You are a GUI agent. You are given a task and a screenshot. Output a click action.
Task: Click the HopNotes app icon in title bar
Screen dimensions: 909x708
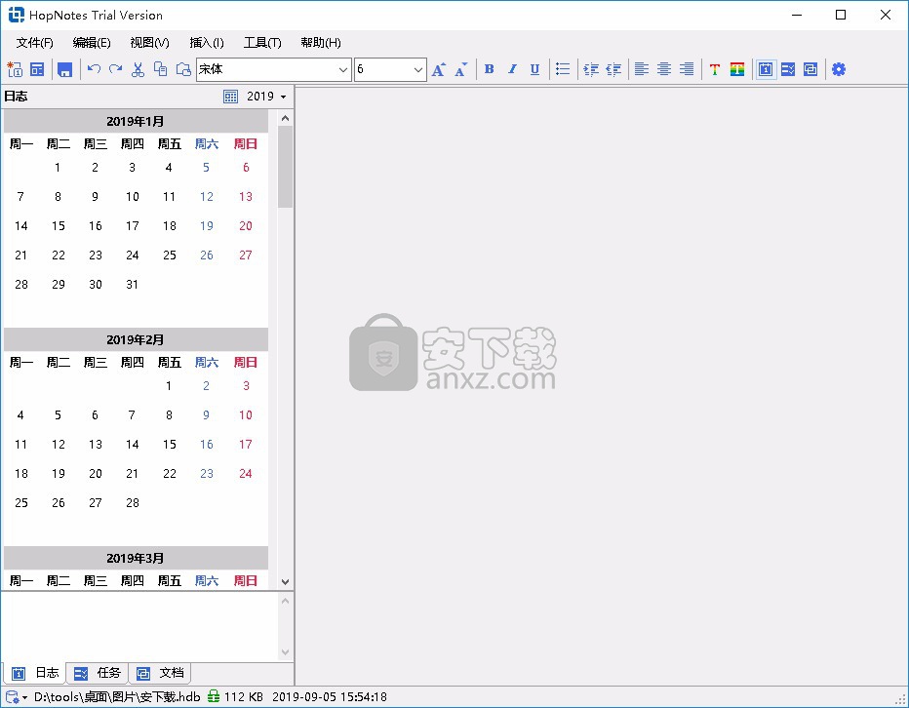(x=17, y=15)
